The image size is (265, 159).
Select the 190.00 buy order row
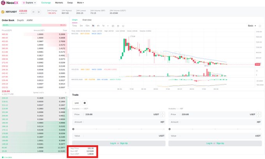click(34, 123)
